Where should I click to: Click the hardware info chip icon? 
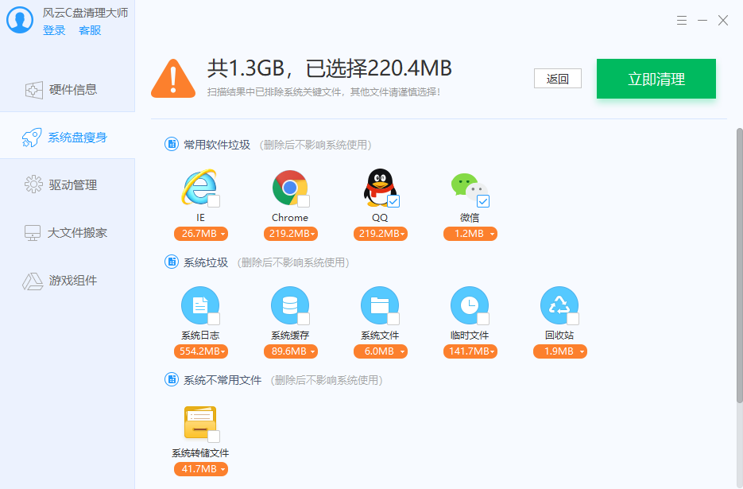tap(33, 90)
